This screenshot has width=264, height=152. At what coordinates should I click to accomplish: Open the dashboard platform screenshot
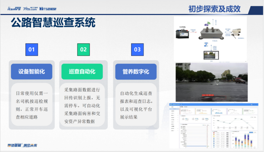[x=214, y=126]
